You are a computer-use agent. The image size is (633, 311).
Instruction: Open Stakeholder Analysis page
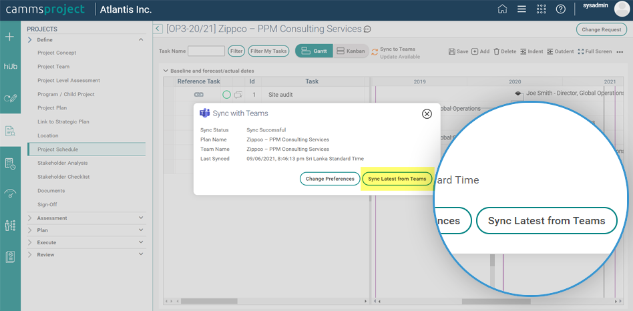tap(63, 163)
